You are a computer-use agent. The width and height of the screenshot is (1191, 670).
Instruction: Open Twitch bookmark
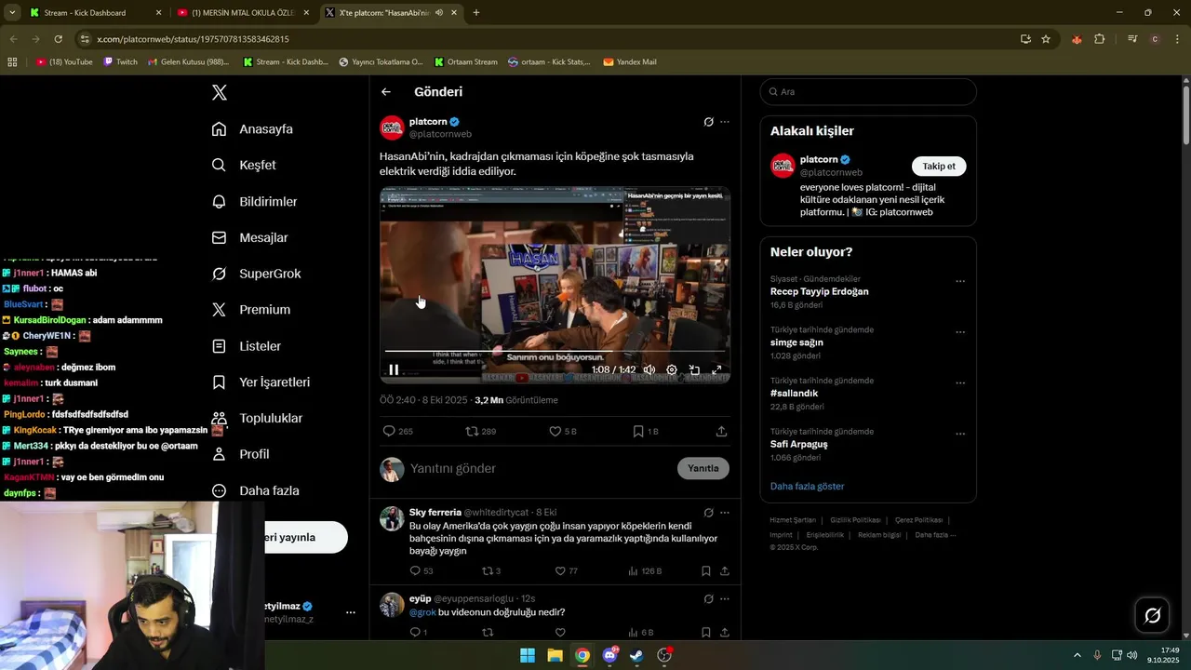[x=120, y=62]
